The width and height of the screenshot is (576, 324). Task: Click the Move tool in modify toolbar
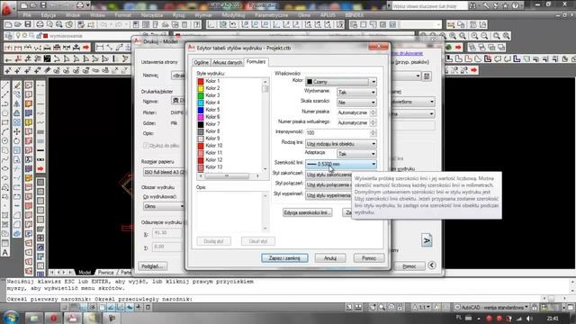pyautogui.click(x=17, y=131)
